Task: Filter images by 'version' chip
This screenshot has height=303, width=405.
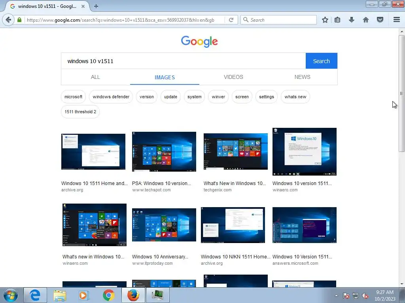Action: [147, 97]
